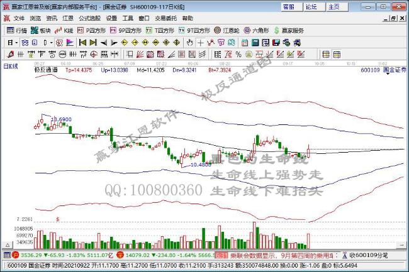The image size is (409, 272).
Task: Open the 江恩轮 Gann wheel
Action: [x=227, y=30]
